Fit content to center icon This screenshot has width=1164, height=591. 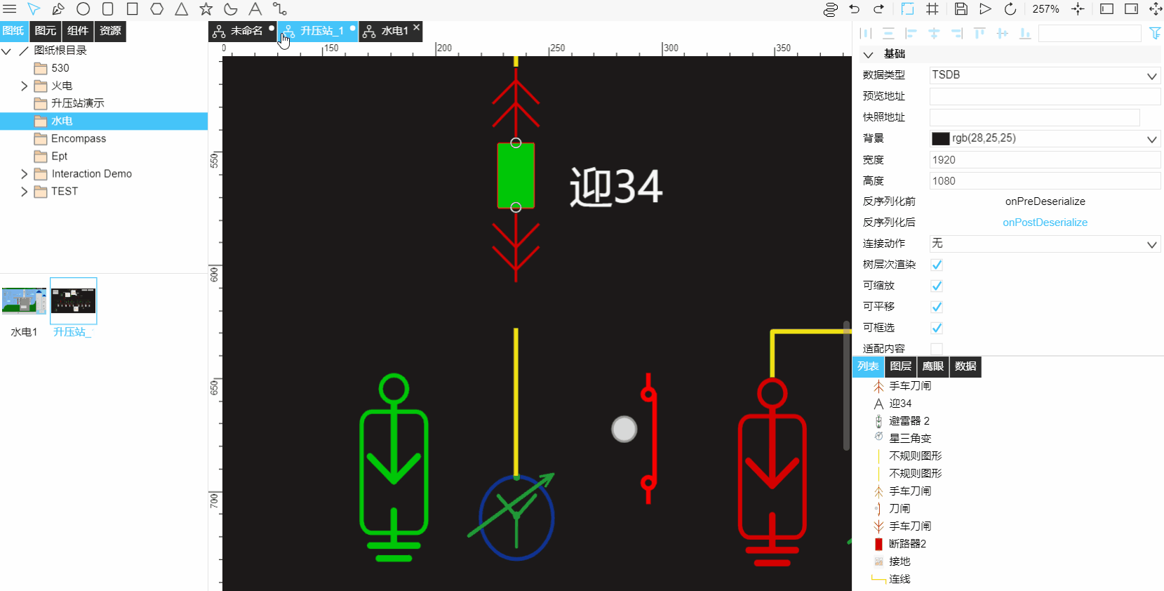click(x=1078, y=9)
